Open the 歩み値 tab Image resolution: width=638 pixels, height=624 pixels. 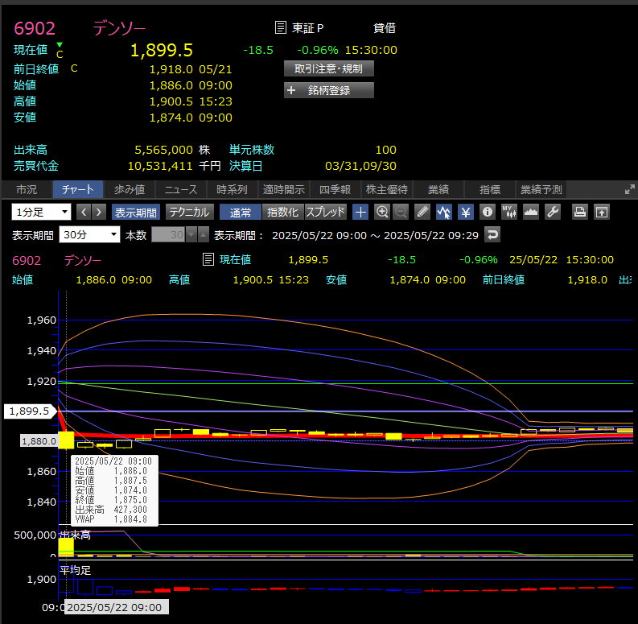coord(130,189)
